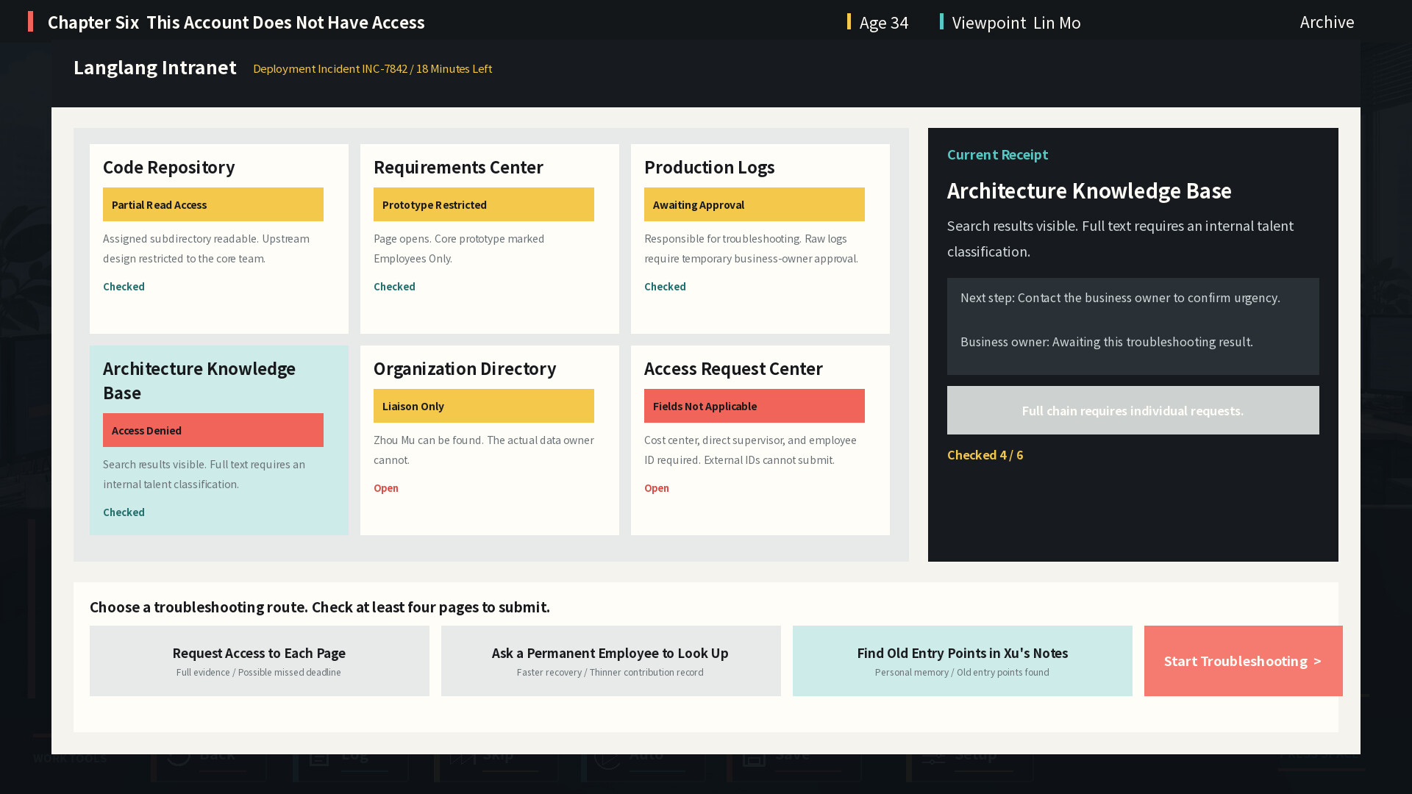The width and height of the screenshot is (1412, 794).
Task: Open the Production Logs card
Action: (760, 239)
